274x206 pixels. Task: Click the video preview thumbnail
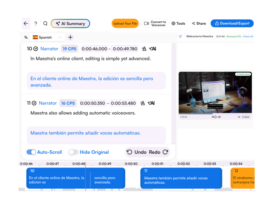[x=215, y=92]
